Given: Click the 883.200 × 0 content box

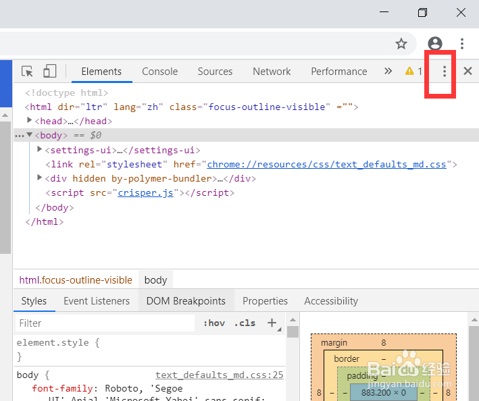Looking at the screenshot, I should (383, 392).
